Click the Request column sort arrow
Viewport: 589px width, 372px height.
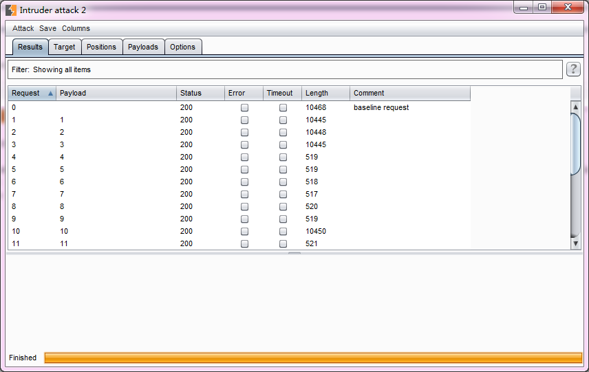[50, 94]
